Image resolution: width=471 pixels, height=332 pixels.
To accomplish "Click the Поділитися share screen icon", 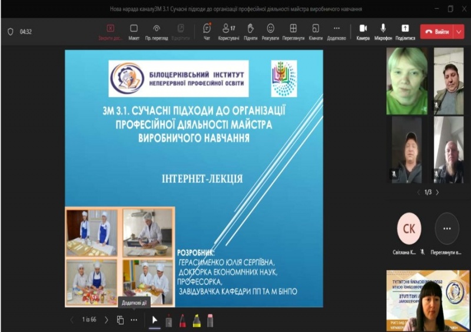I will click(x=405, y=31).
